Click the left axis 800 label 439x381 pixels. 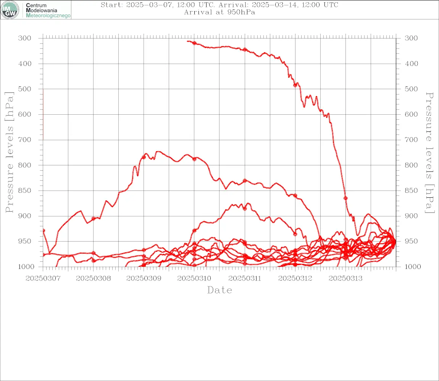pos(25,165)
